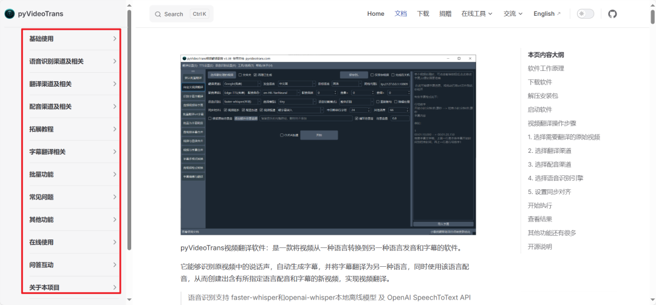The height and width of the screenshot is (305, 656).
Task: Expand the 语音识别渠道及相关 section
Action: click(73, 61)
